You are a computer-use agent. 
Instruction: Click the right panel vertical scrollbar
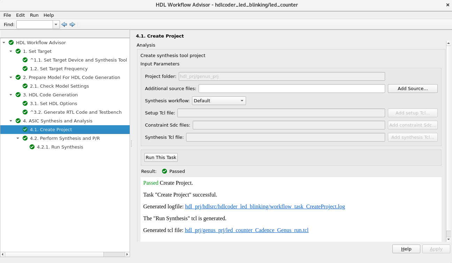(x=449, y=139)
